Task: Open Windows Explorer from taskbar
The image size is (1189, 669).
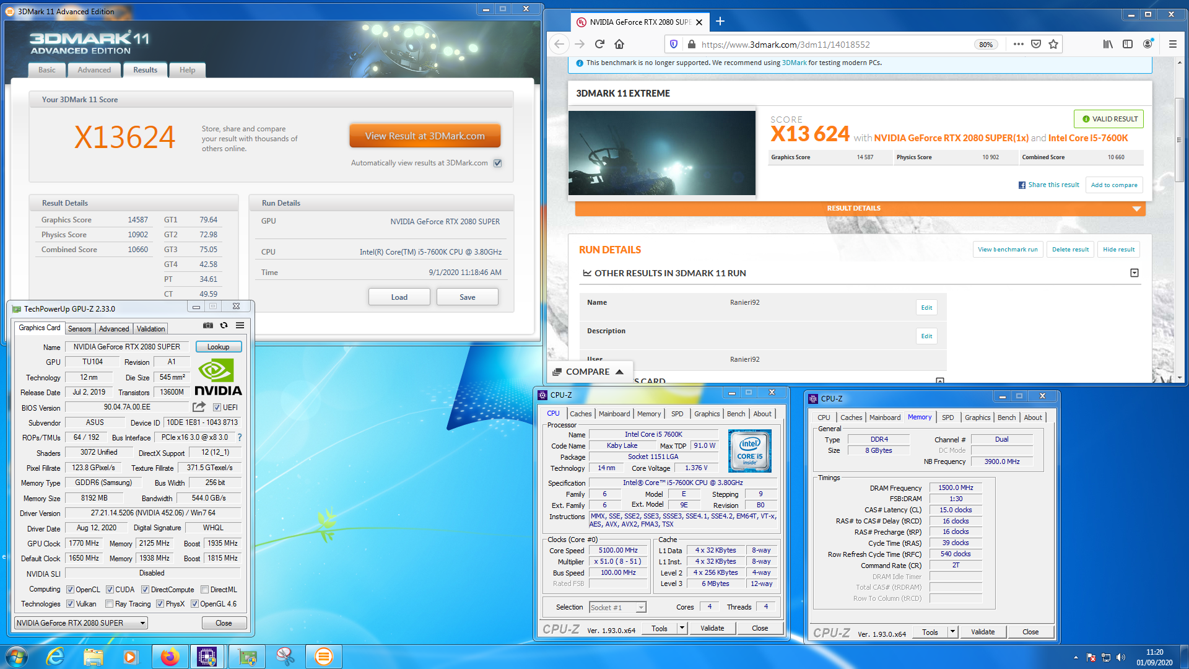Action: point(93,657)
